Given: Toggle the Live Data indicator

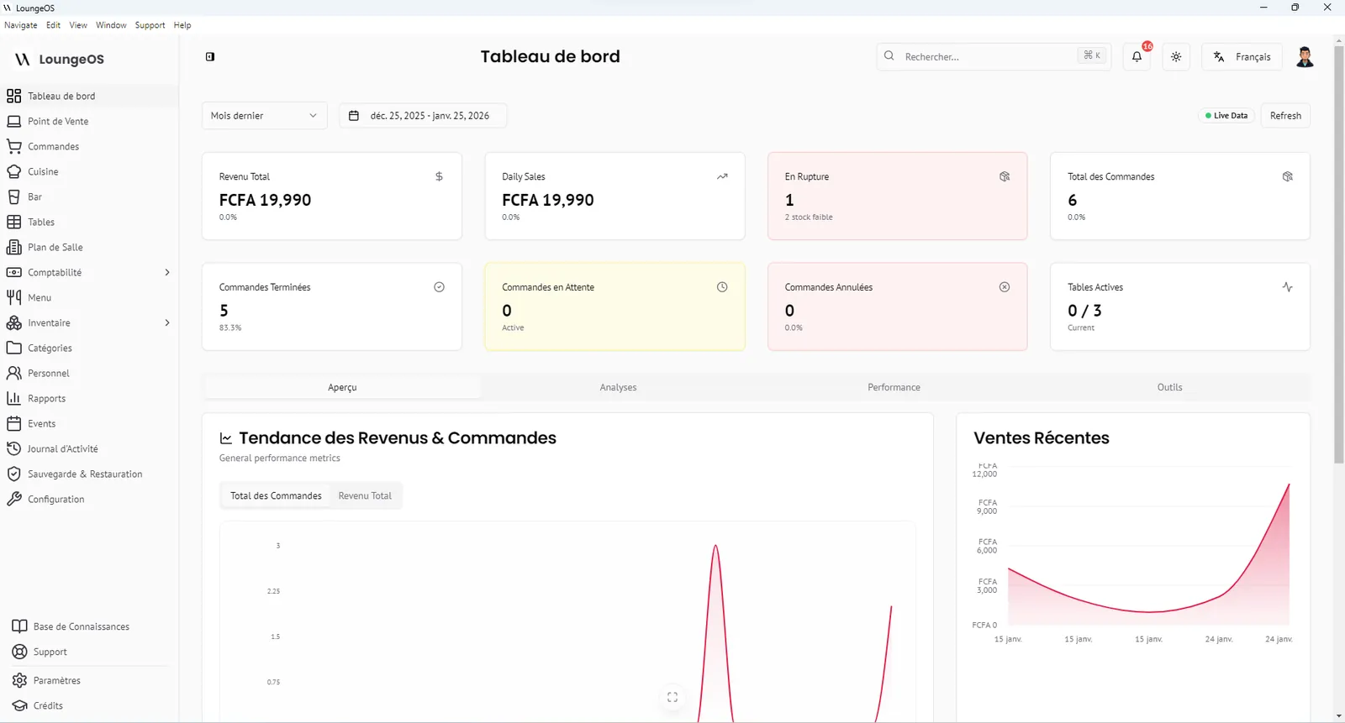Looking at the screenshot, I should coord(1226,116).
